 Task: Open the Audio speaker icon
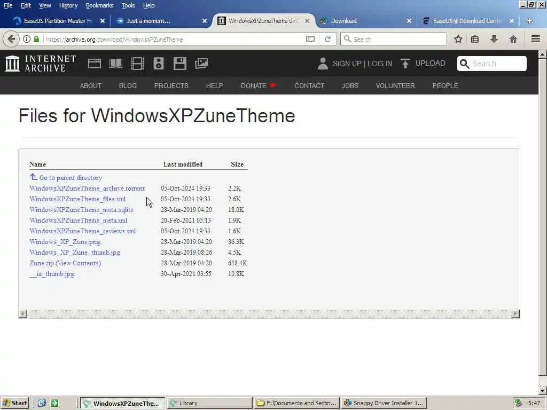pyautogui.click(x=158, y=64)
